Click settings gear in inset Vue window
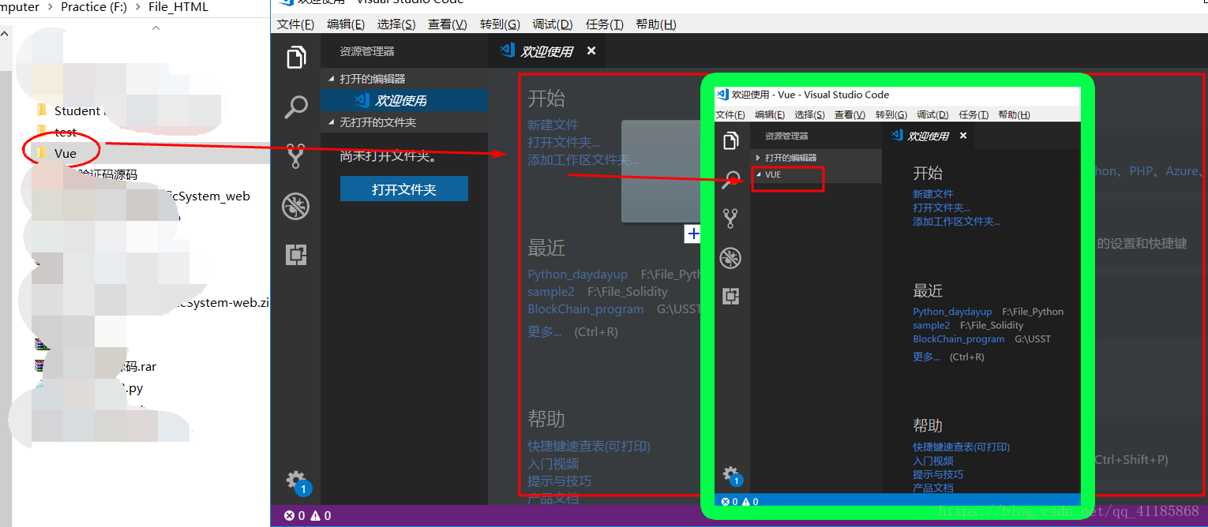The width and height of the screenshot is (1208, 527). pyautogui.click(x=731, y=475)
